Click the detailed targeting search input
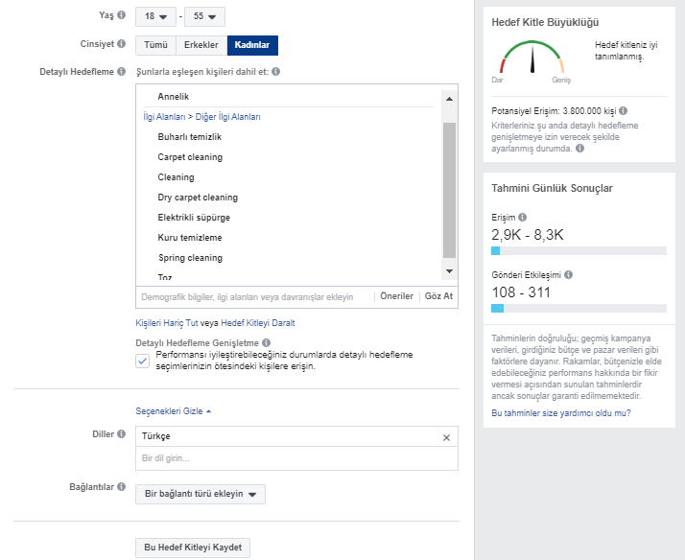685x560 pixels. 254,297
